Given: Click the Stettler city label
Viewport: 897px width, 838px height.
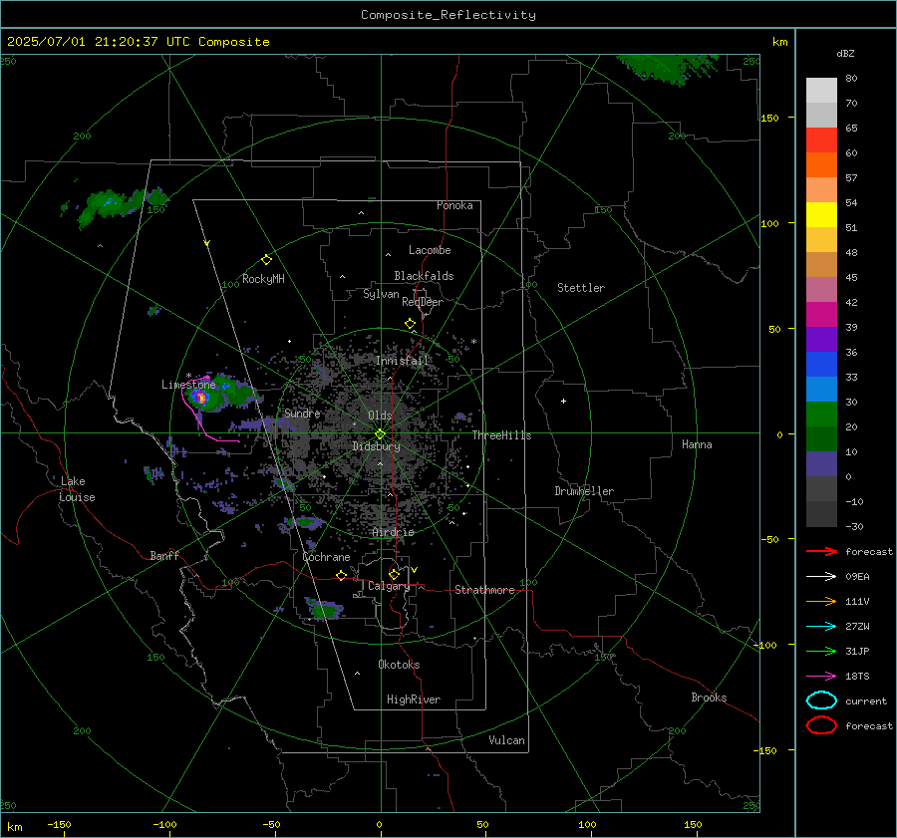Looking at the screenshot, I should tap(581, 288).
